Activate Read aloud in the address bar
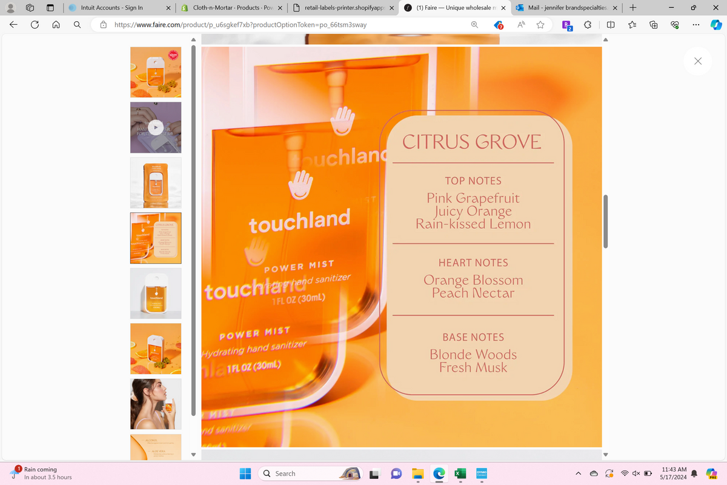This screenshot has height=485, width=727. [x=520, y=25]
